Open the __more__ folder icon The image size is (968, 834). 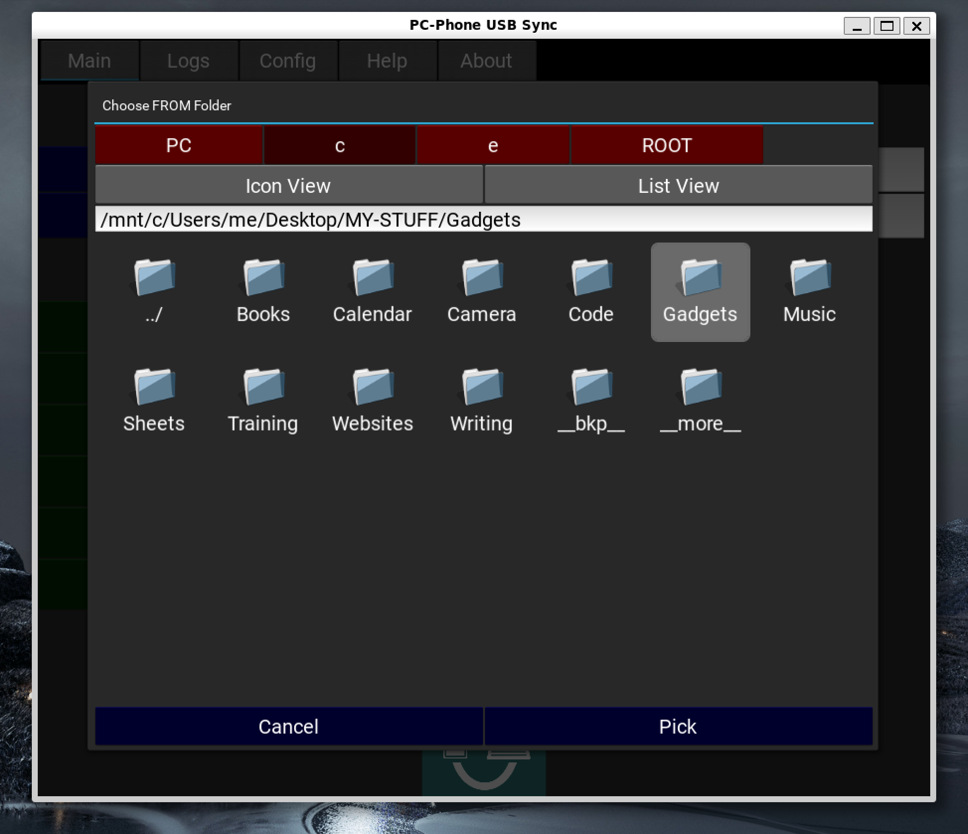pyautogui.click(x=701, y=401)
